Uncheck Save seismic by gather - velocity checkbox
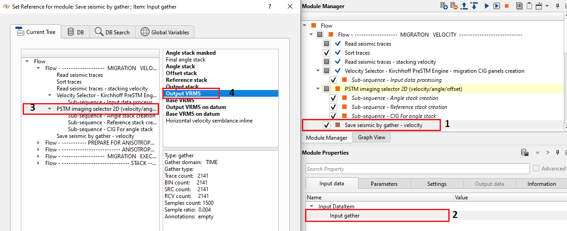Viewport: 567px width, 231px height. 326,125
